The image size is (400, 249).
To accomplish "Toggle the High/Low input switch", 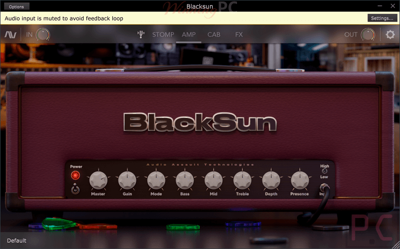I will coord(324,171).
